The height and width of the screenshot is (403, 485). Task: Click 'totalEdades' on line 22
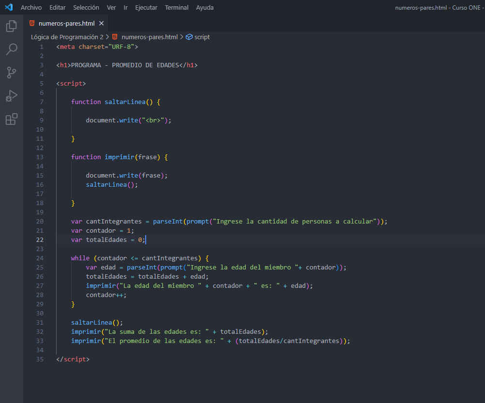click(x=106, y=240)
